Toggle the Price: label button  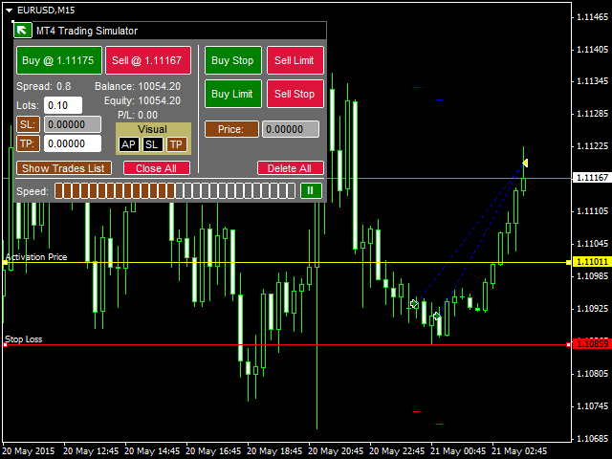pyautogui.click(x=231, y=129)
